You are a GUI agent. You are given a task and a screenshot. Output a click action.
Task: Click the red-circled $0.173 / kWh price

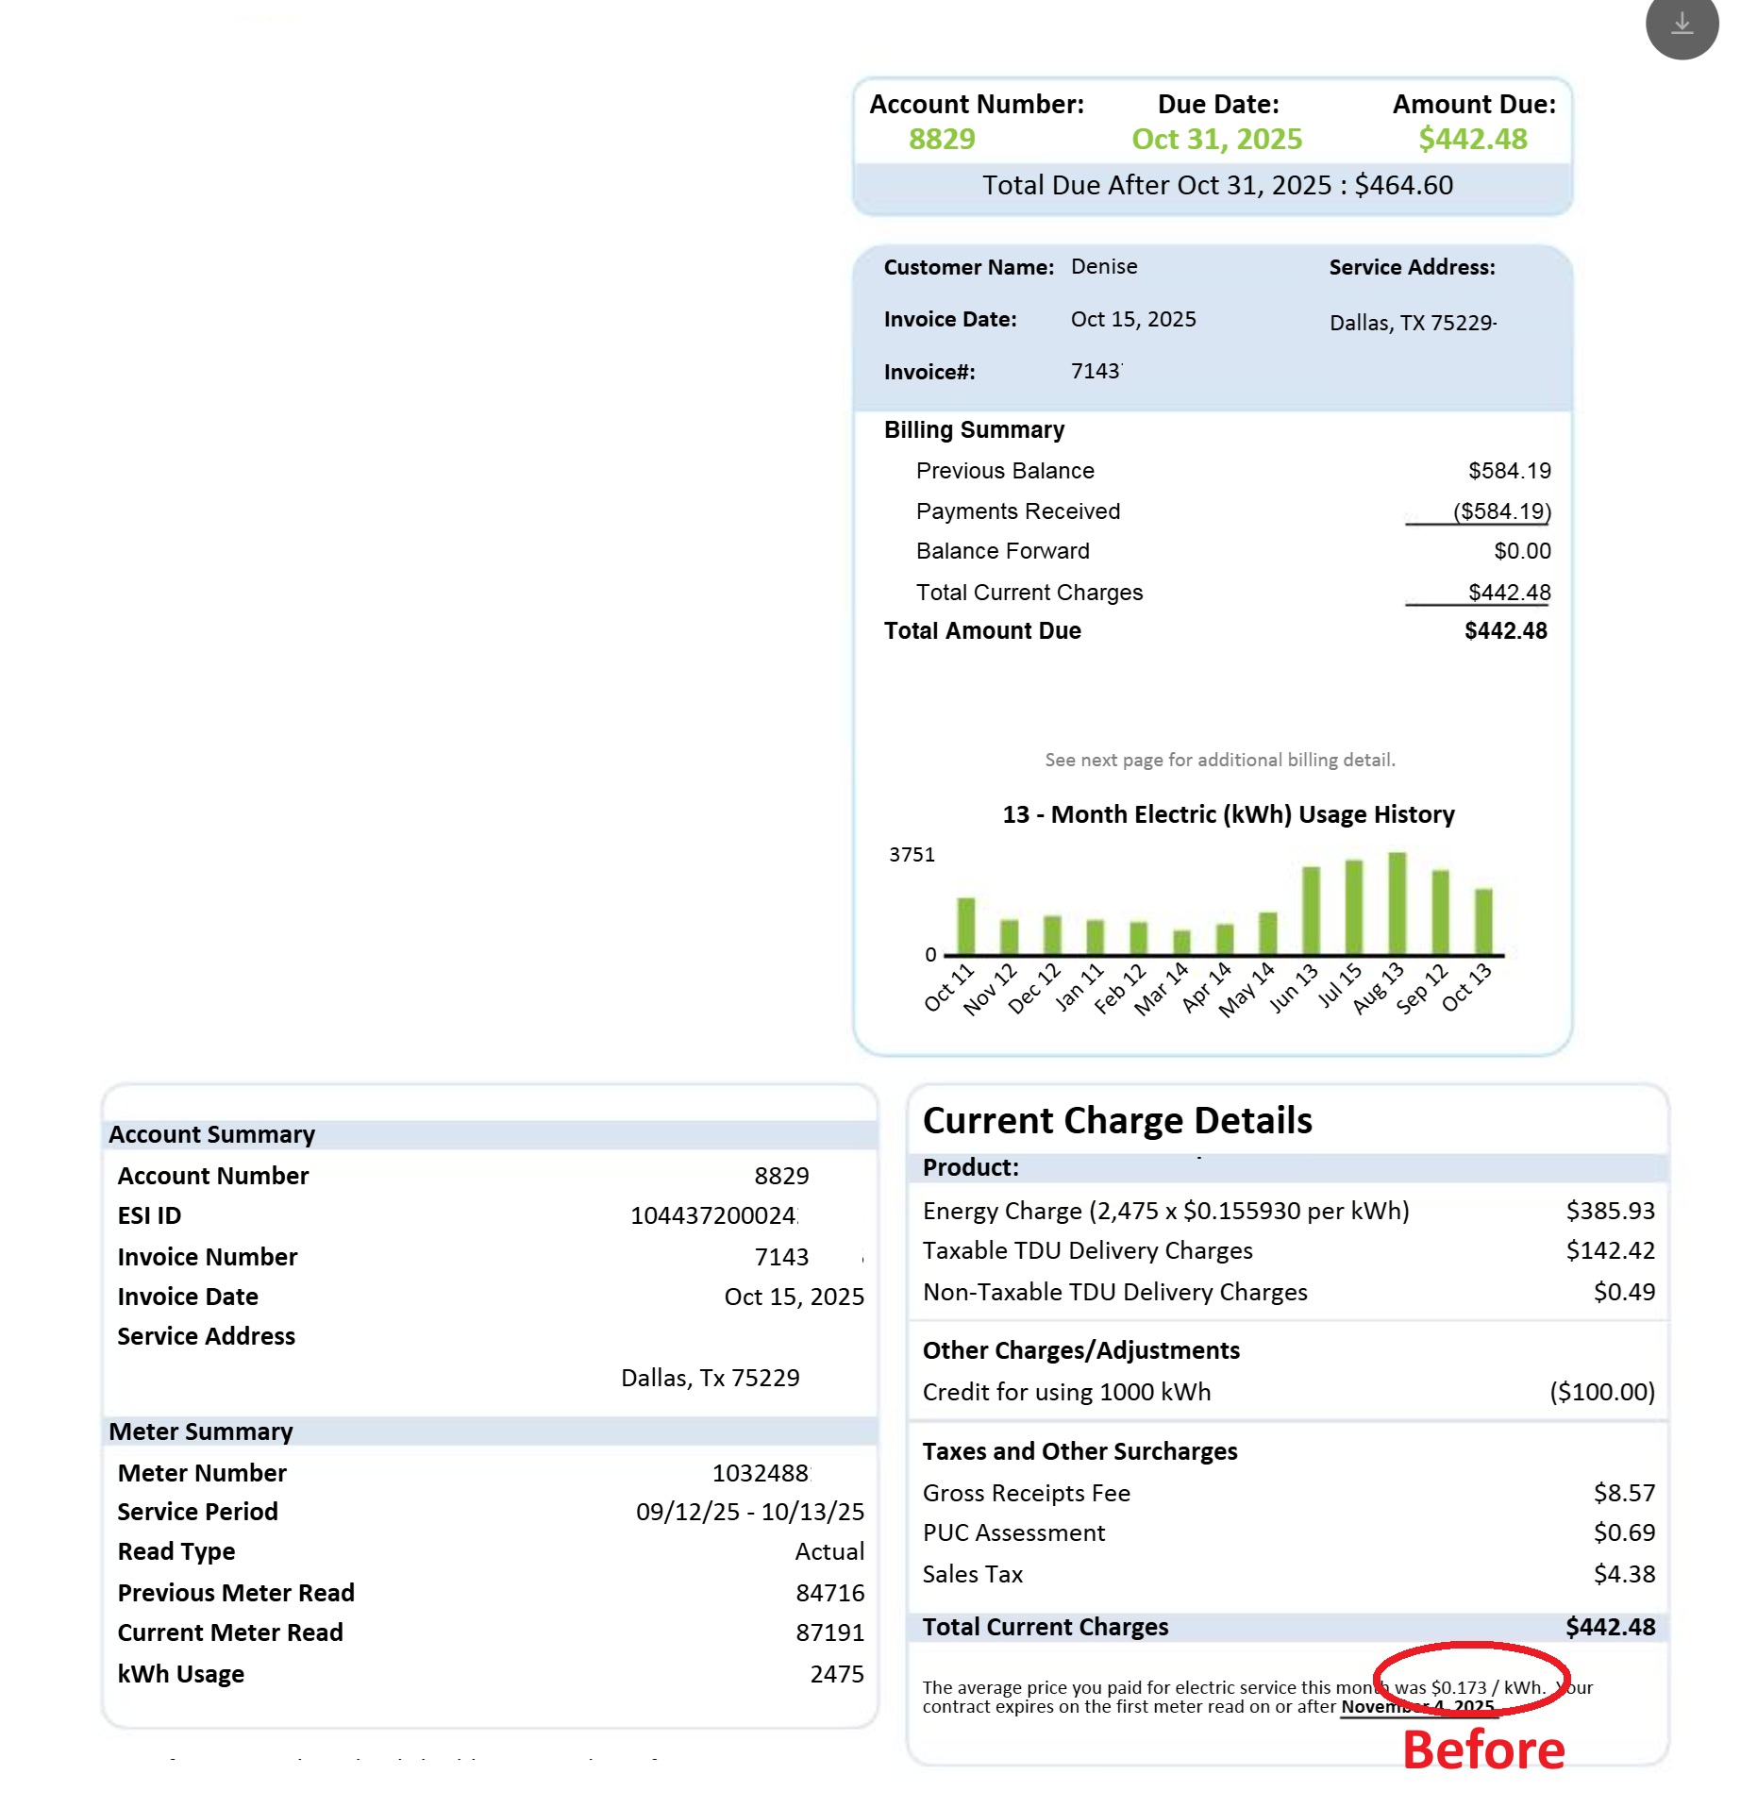coord(1469,1687)
